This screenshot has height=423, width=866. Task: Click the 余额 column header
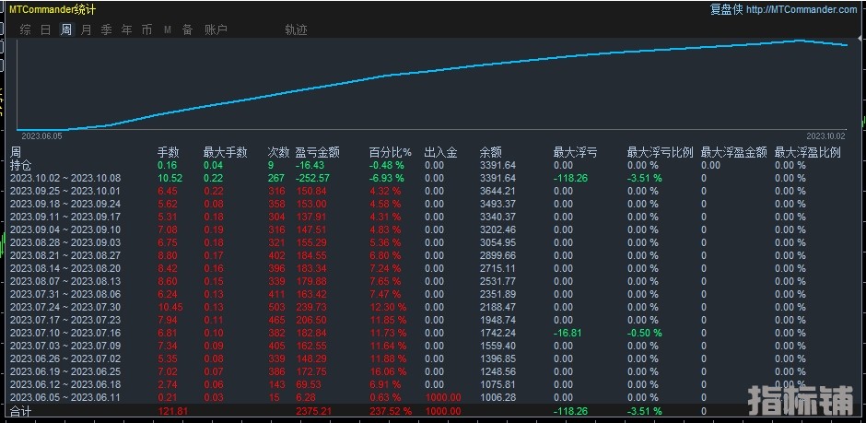tap(490, 153)
